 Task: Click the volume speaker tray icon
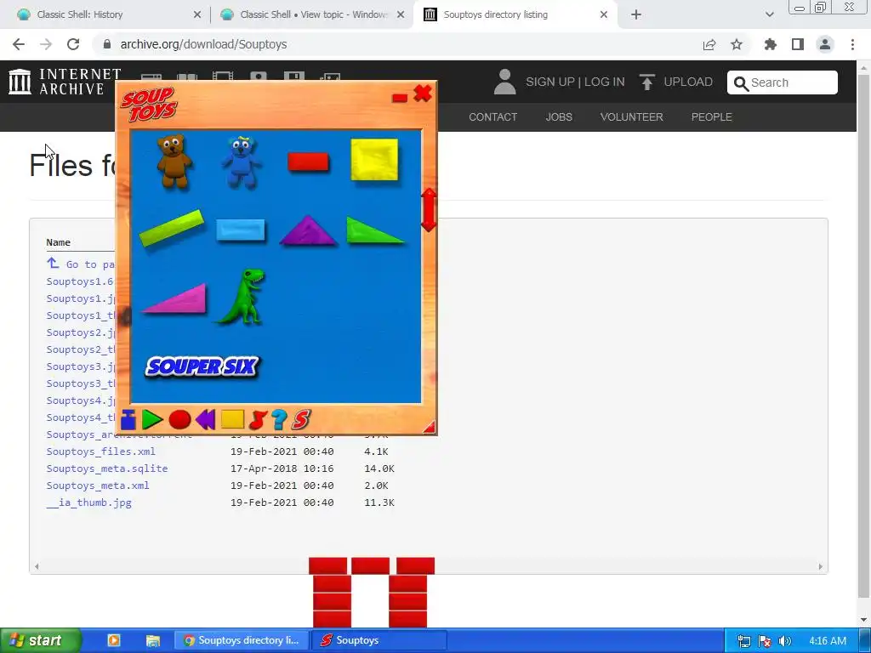785,641
